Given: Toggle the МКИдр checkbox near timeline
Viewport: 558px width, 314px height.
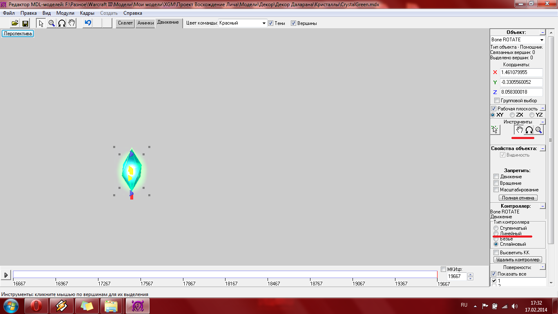Looking at the screenshot, I should click(x=444, y=269).
